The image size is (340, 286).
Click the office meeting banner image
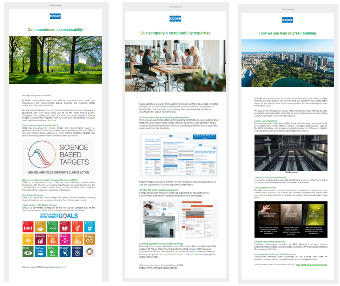coord(176,66)
